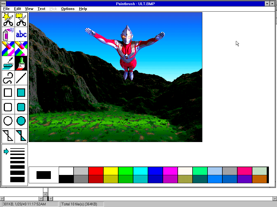277x207 pixels.
Task: Select the empty Polygon tool
Action: coord(8,136)
